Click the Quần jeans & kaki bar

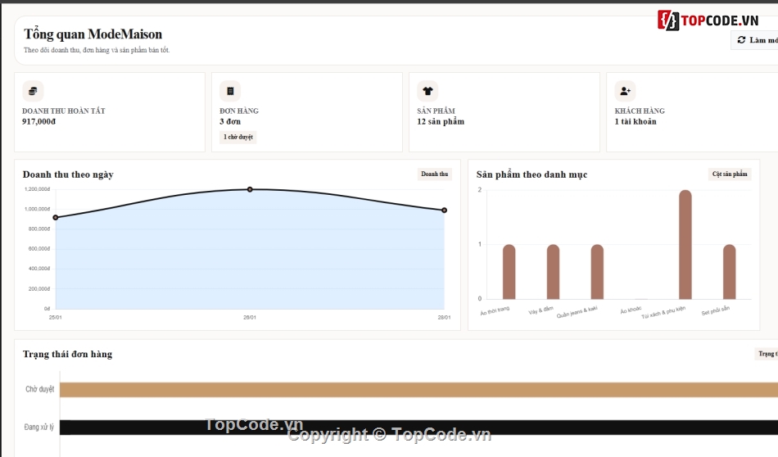pos(597,272)
